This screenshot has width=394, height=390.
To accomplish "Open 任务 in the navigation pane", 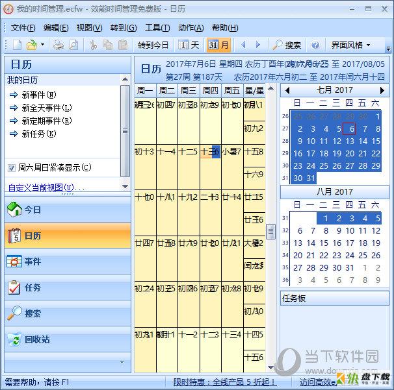I will (68, 287).
